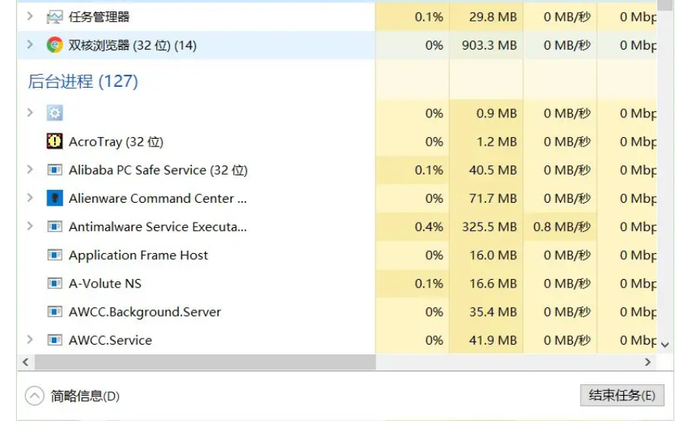Click the Alibaba PC Safe Service icon
The image size is (688, 446).
pos(54,170)
